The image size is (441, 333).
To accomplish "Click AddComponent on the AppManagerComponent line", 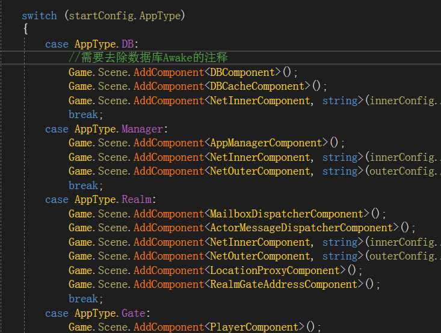I will coord(168,143).
